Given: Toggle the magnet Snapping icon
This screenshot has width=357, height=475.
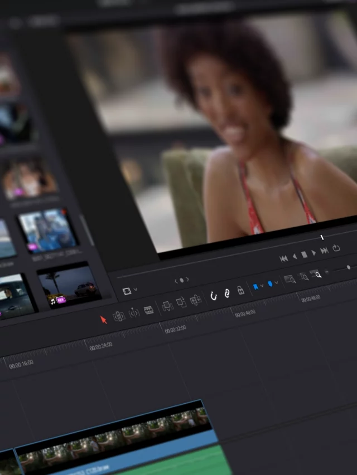Looking at the screenshot, I should (x=214, y=296).
